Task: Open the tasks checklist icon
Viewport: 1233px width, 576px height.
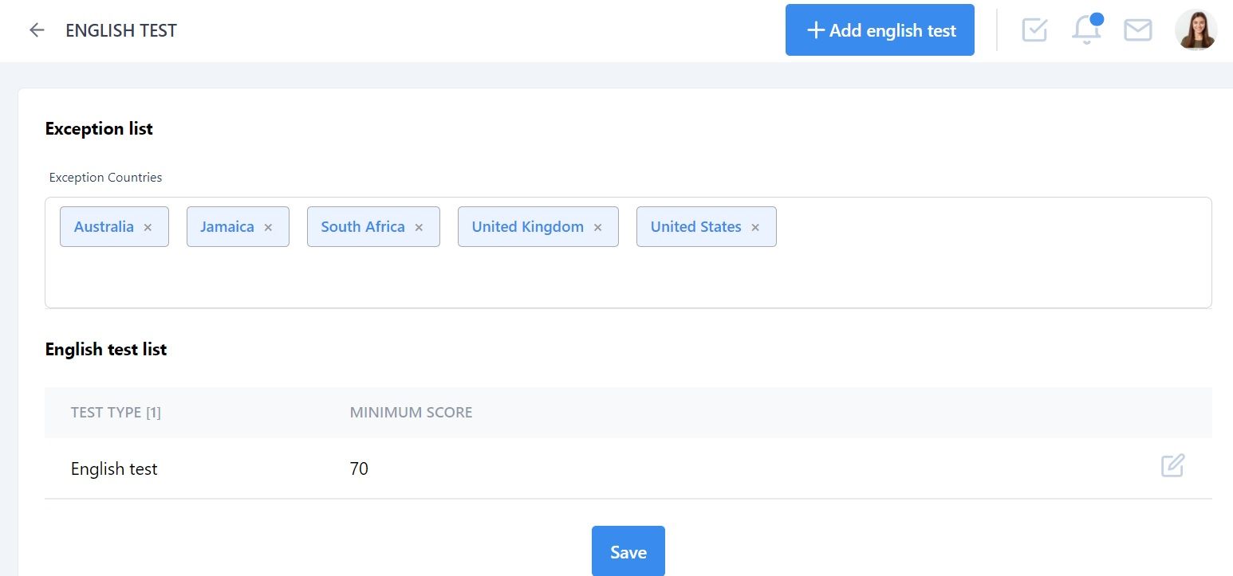Action: tap(1034, 30)
